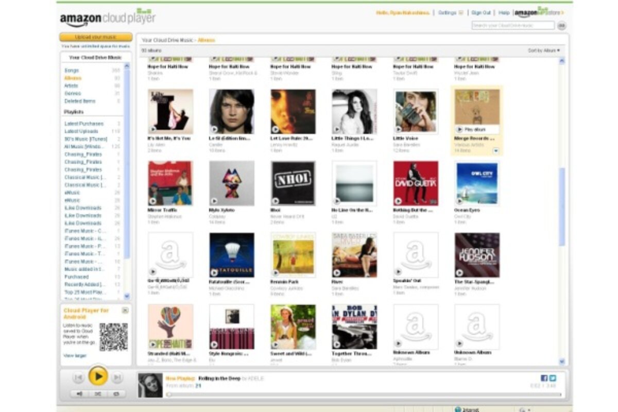This screenshot has height=412, width=618.
Task: Skip to the next track
Action: click(117, 378)
